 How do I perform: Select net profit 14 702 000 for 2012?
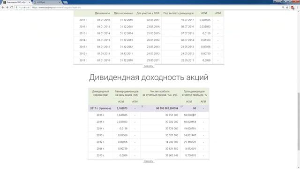tap(172, 142)
